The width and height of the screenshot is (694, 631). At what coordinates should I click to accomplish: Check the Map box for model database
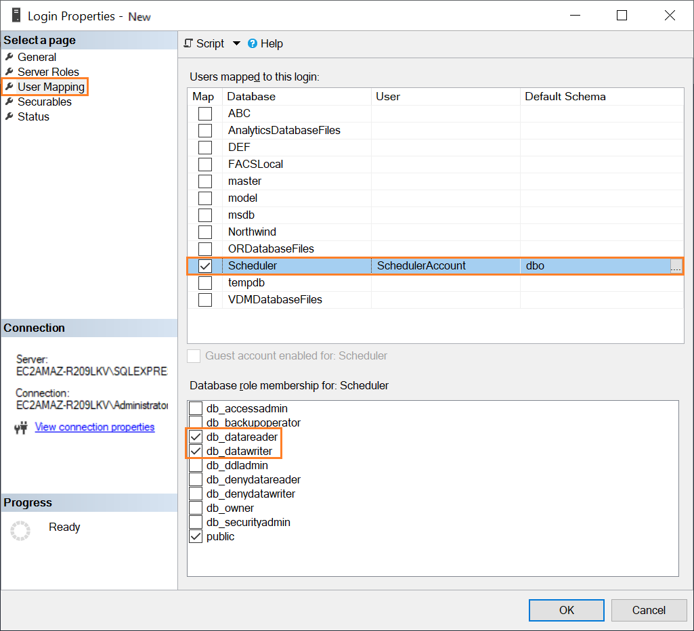coord(205,198)
